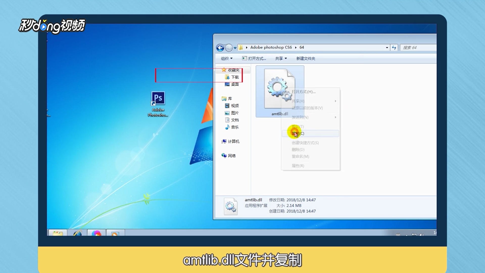485x273 pixels.
Task: Expand the 发送到(N) submenu arrow
Action: coord(335,117)
